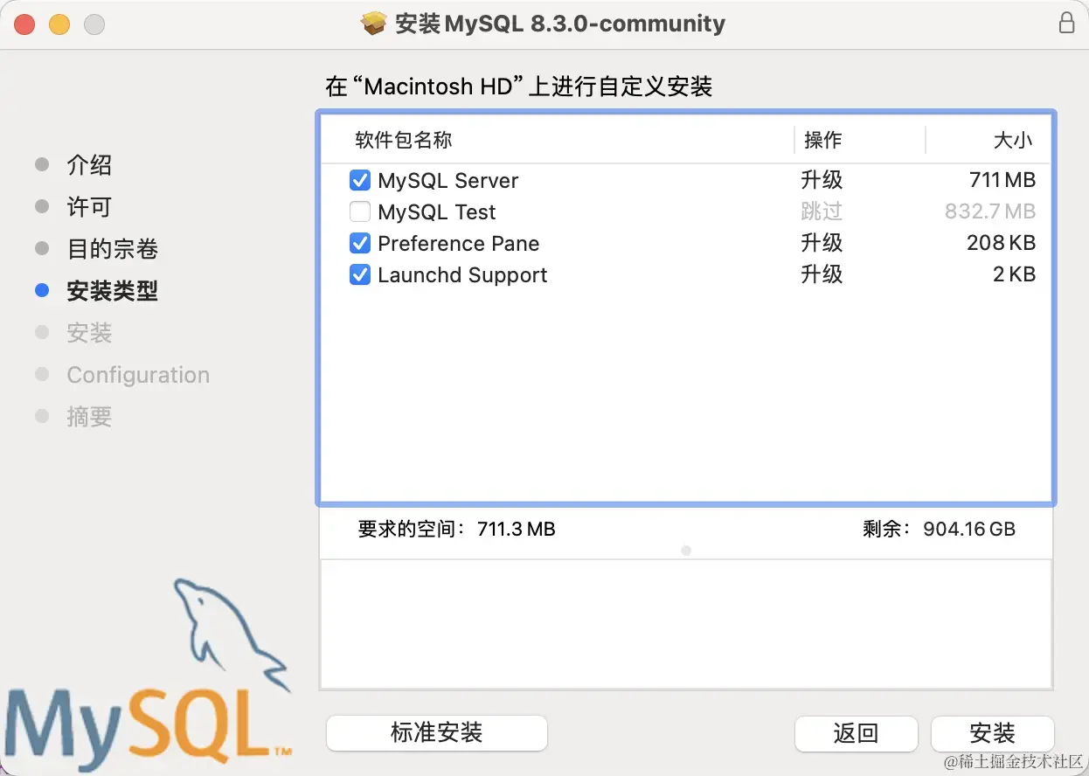Click the lock icon in title bar
This screenshot has height=776, width=1089.
1066,24
